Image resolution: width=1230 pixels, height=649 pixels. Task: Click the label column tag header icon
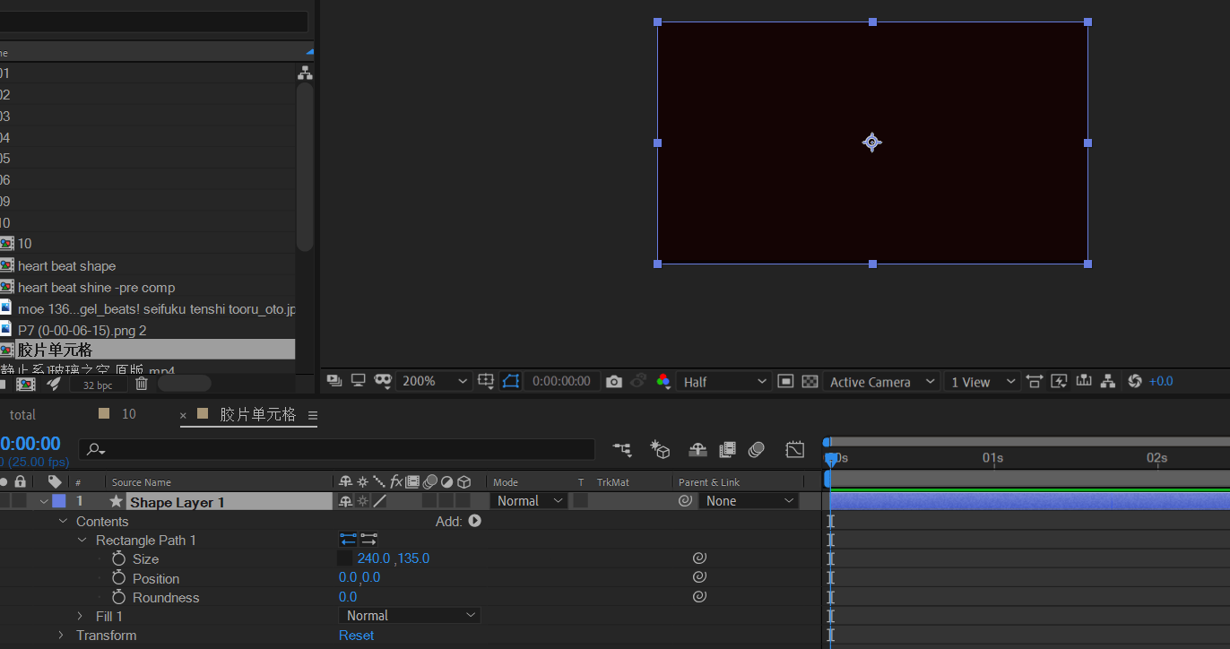pos(55,481)
